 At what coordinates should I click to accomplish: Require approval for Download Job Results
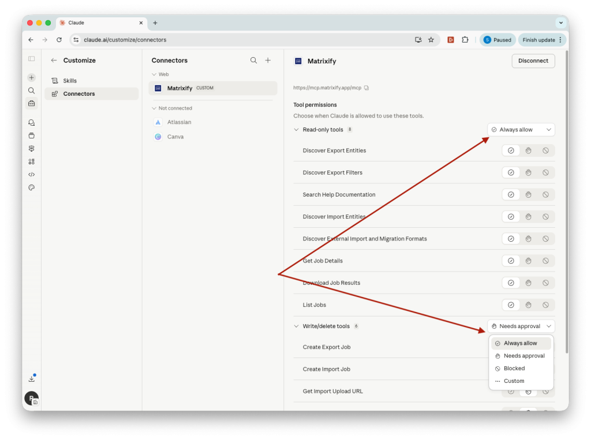click(x=528, y=283)
